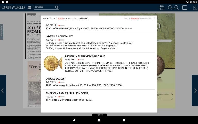Close the search results panel
198x124 pixels.
tap(155, 18)
